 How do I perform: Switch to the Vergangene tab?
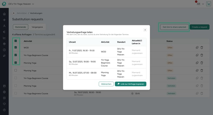point(37,27)
